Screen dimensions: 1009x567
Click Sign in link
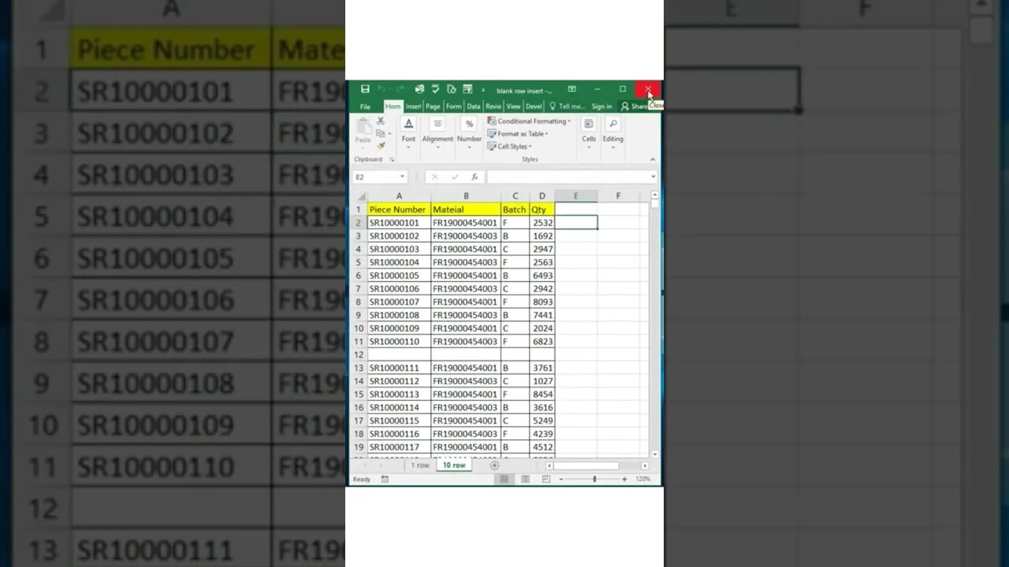tap(601, 106)
